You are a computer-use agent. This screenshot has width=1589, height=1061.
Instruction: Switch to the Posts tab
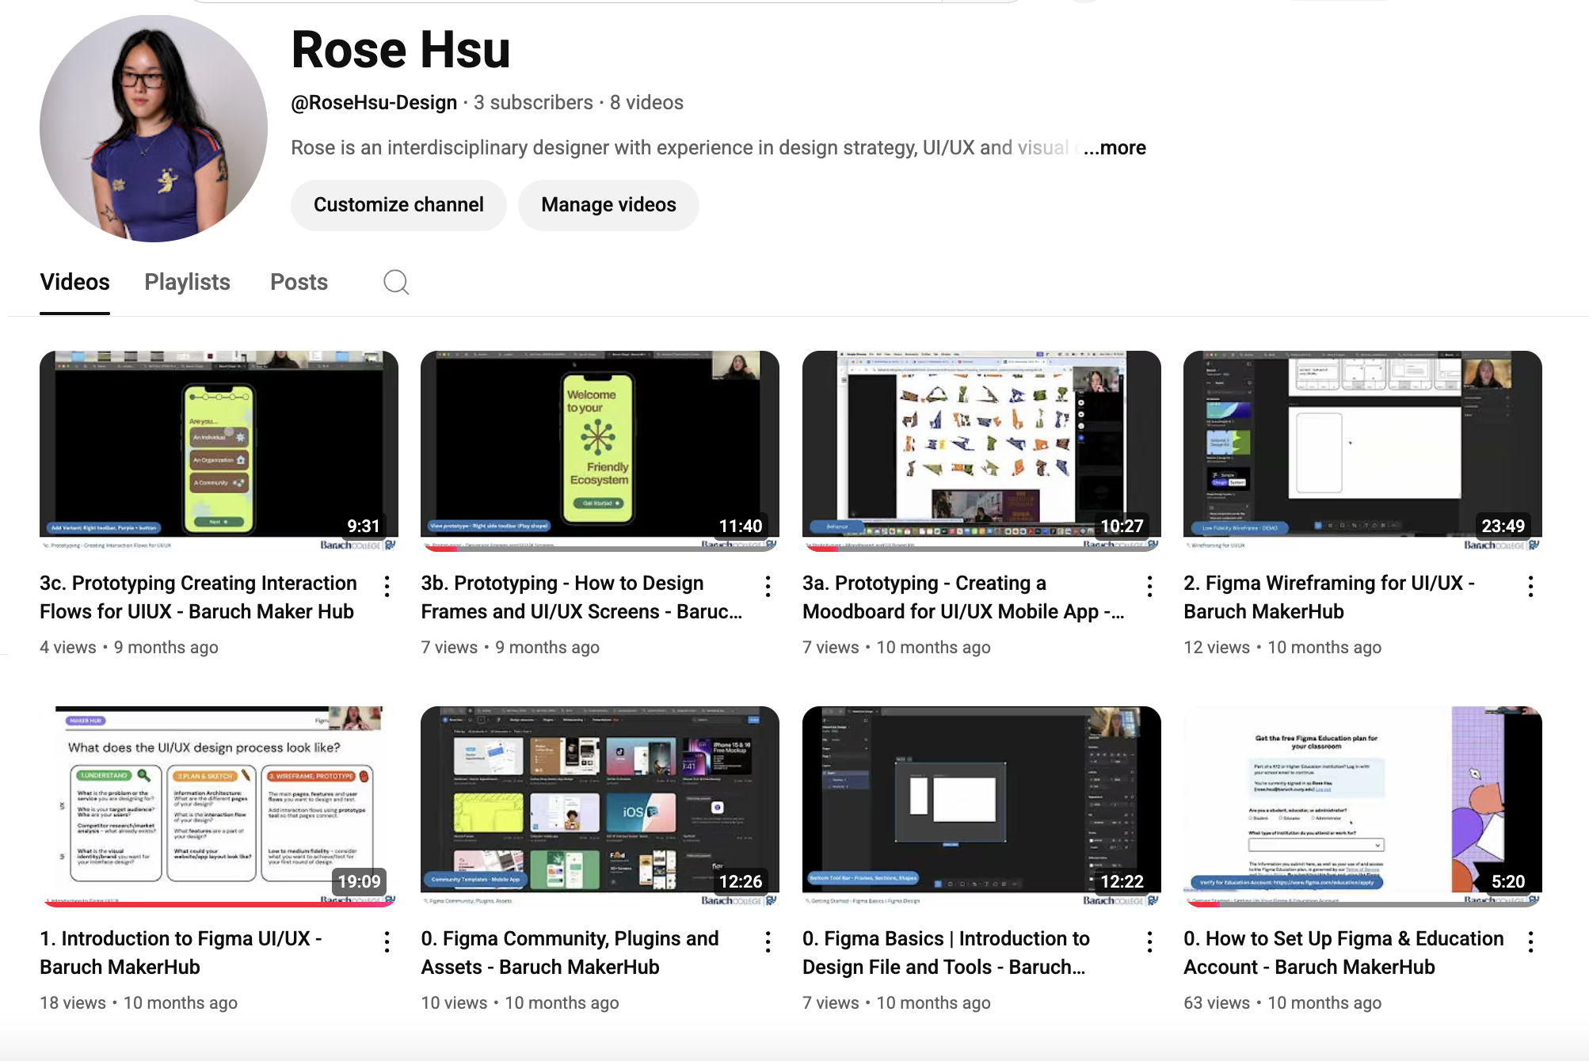[x=299, y=282]
